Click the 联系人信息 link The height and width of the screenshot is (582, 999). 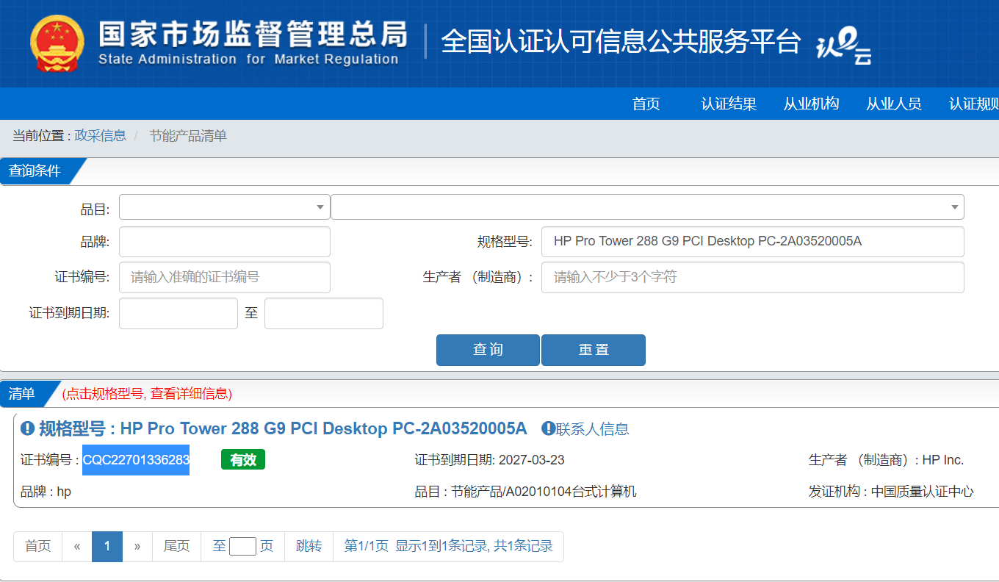tap(592, 429)
